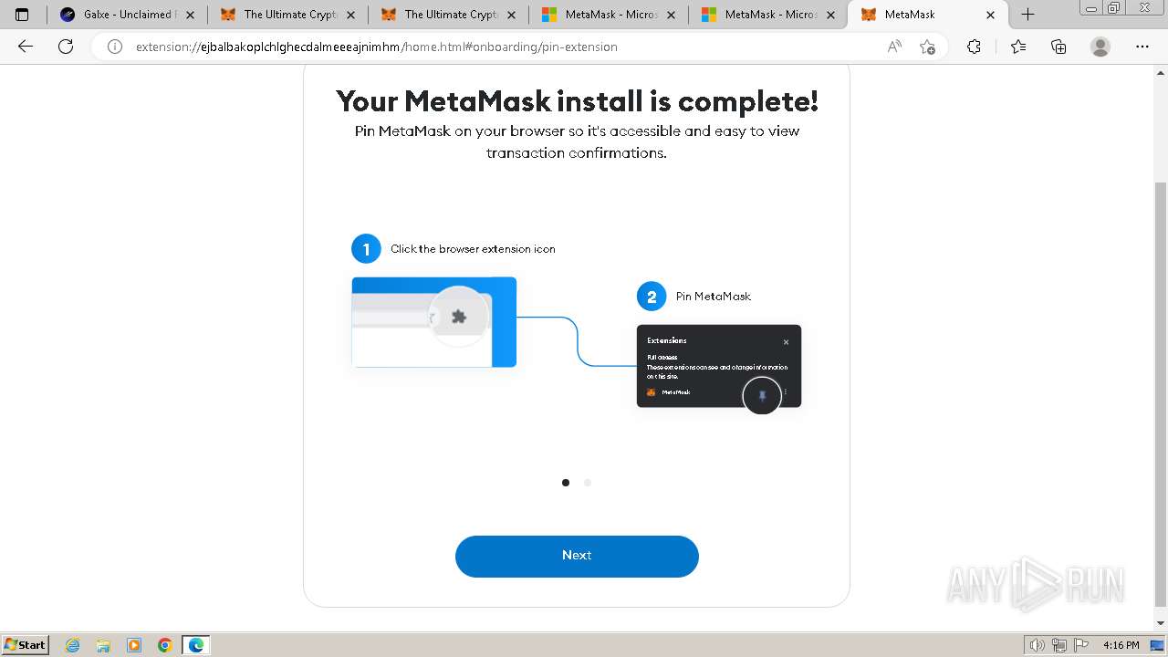Screen dimensions: 1168x657
Task: Click the network tray icon
Action: tap(1059, 645)
